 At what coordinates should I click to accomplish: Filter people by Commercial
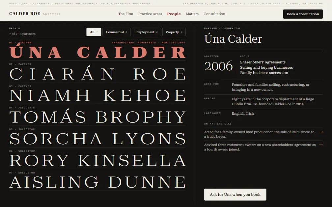tap(117, 32)
